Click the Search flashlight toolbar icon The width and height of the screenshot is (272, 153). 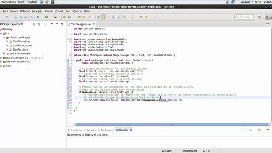click(89, 17)
